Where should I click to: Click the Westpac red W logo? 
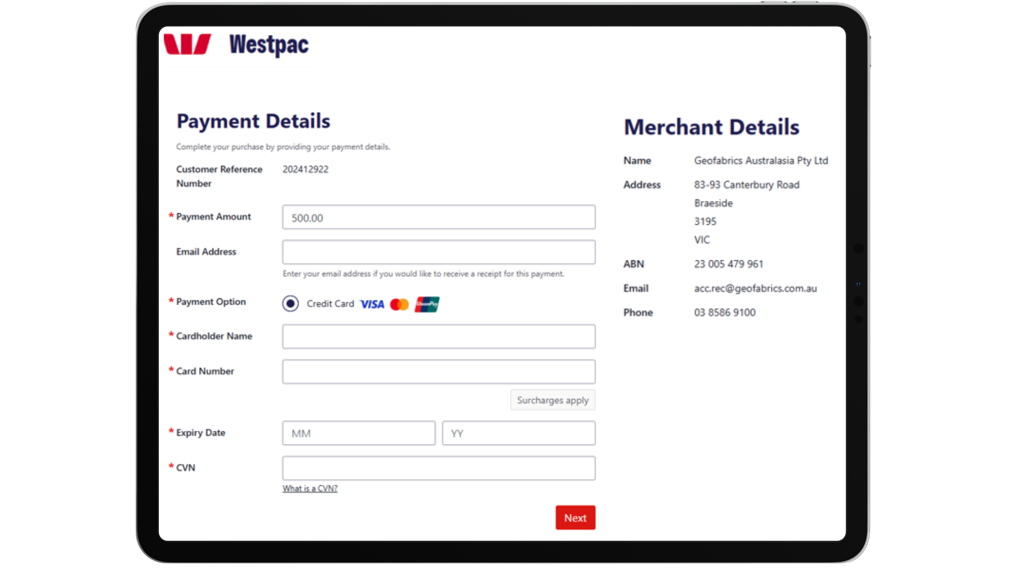(187, 44)
